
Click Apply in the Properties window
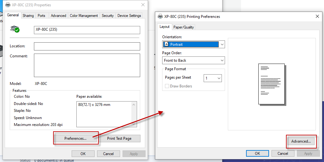point(134,154)
